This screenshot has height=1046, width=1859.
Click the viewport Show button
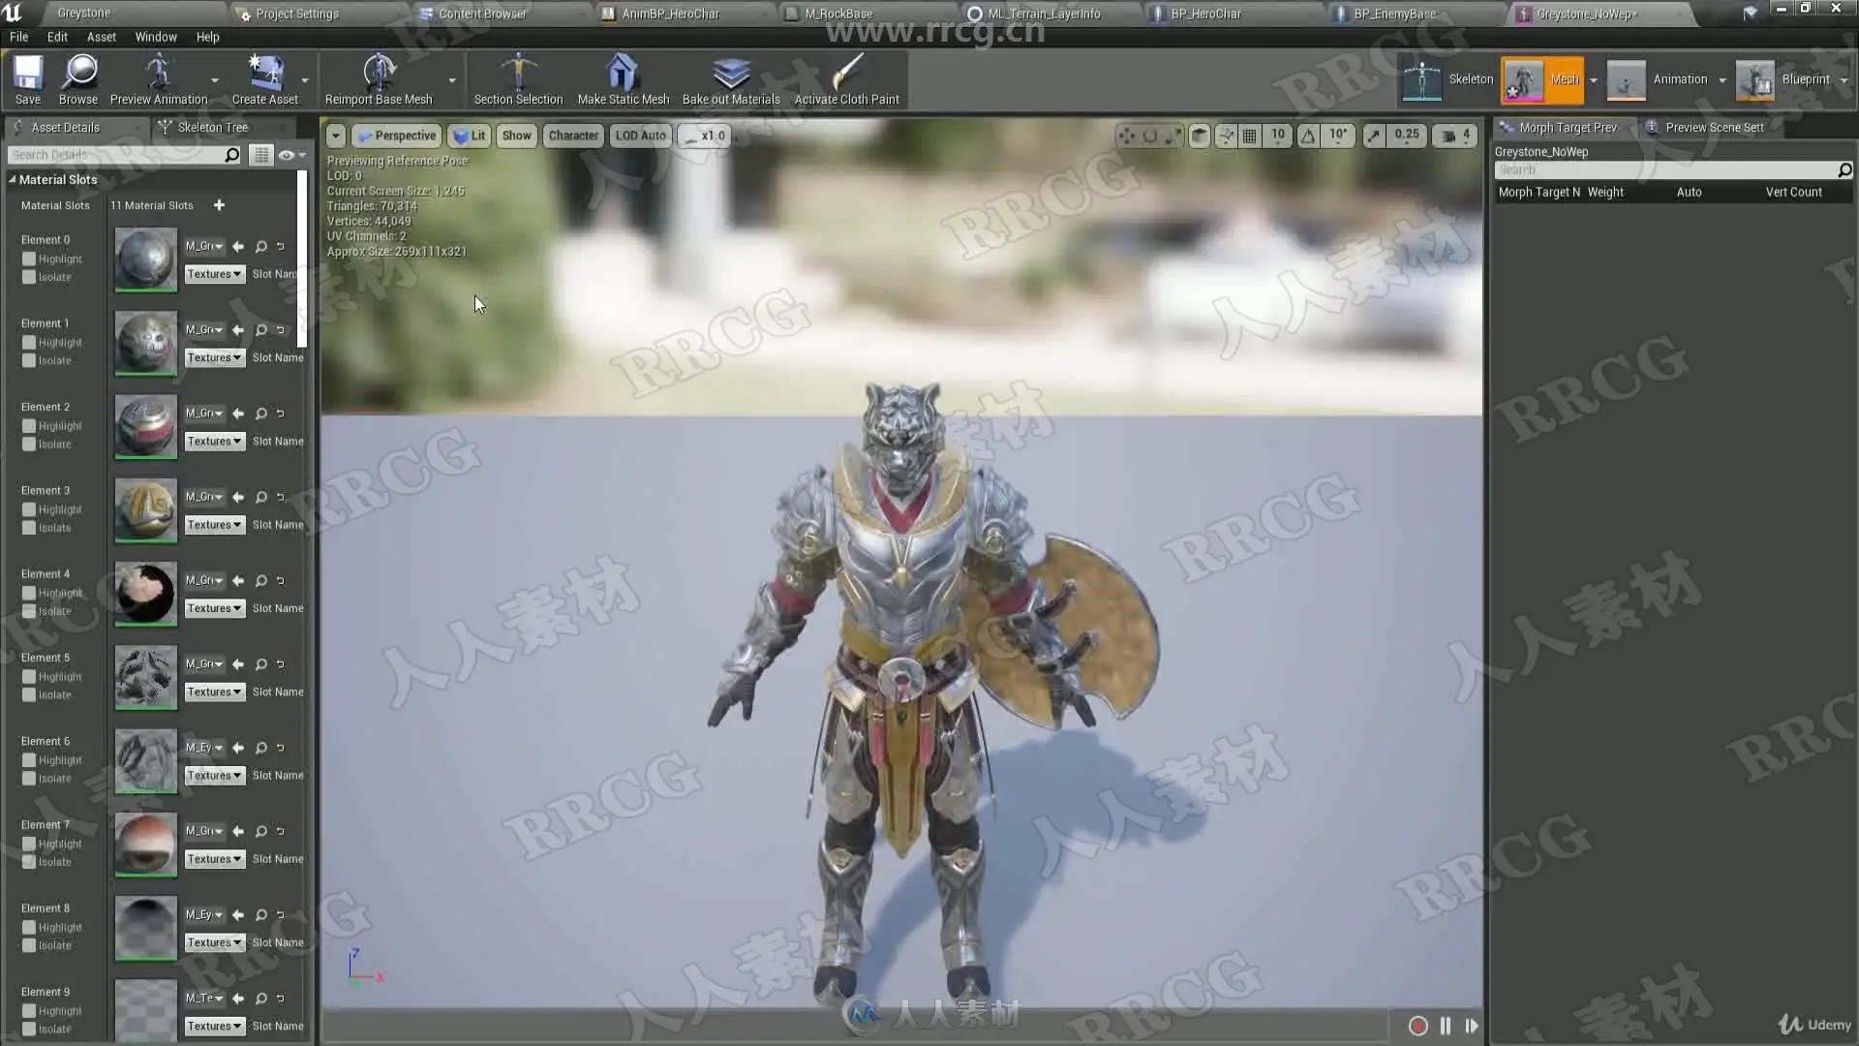516,136
